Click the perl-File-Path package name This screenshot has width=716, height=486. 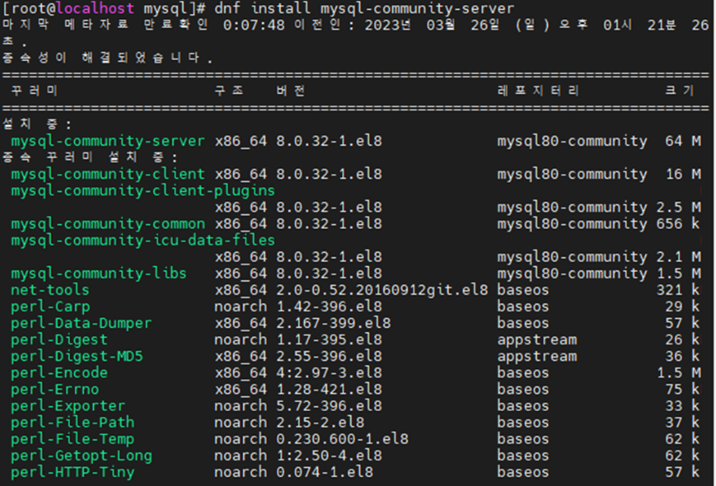(72, 423)
